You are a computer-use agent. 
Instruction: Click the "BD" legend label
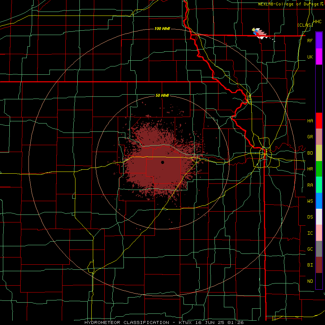coord(310,153)
